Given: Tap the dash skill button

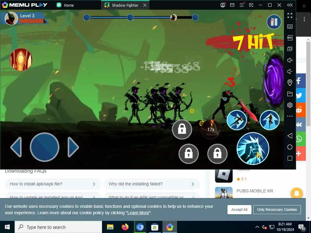Looking at the screenshot, I should click(x=237, y=120).
